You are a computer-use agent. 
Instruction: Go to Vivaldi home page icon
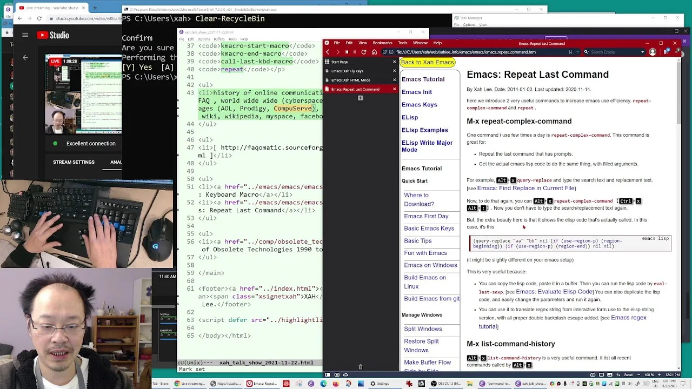tap(374, 52)
